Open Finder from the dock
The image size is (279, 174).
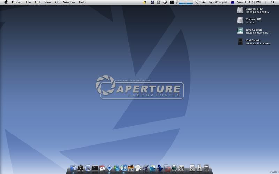coord(73,168)
